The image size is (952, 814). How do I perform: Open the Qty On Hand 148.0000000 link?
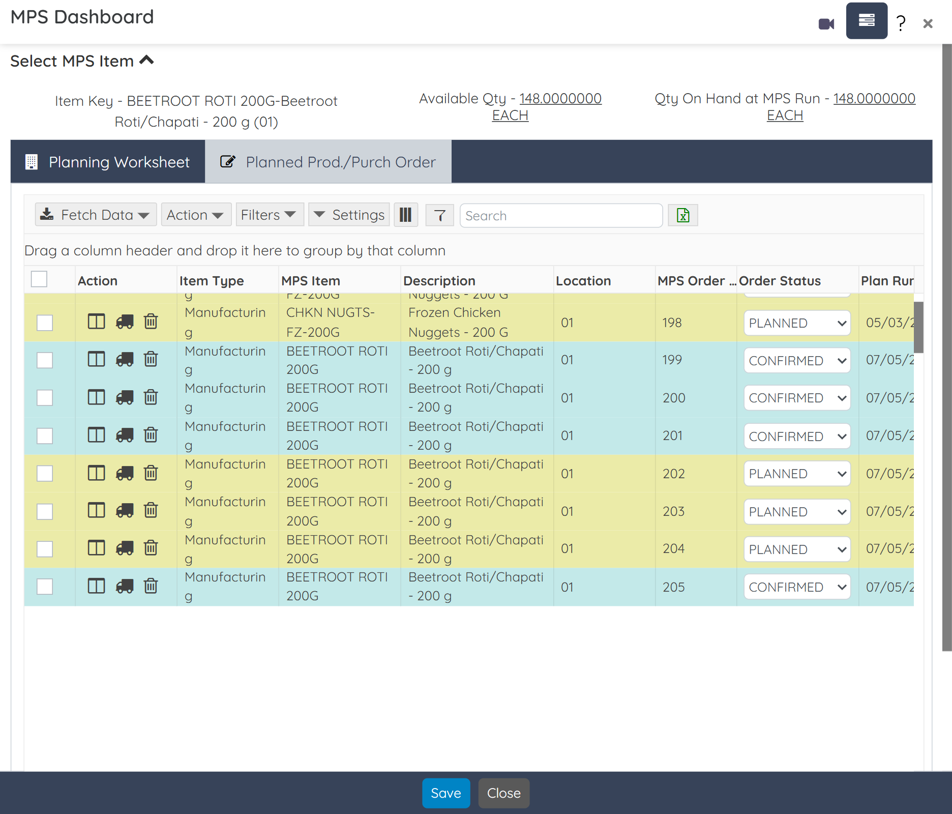click(874, 98)
